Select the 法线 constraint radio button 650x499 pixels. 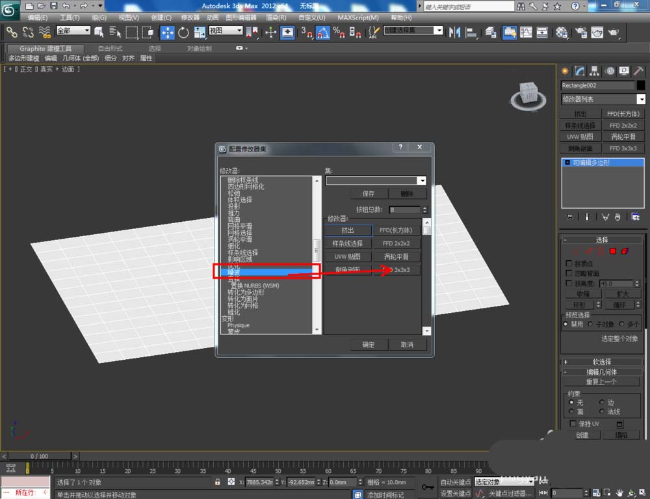[x=601, y=411]
